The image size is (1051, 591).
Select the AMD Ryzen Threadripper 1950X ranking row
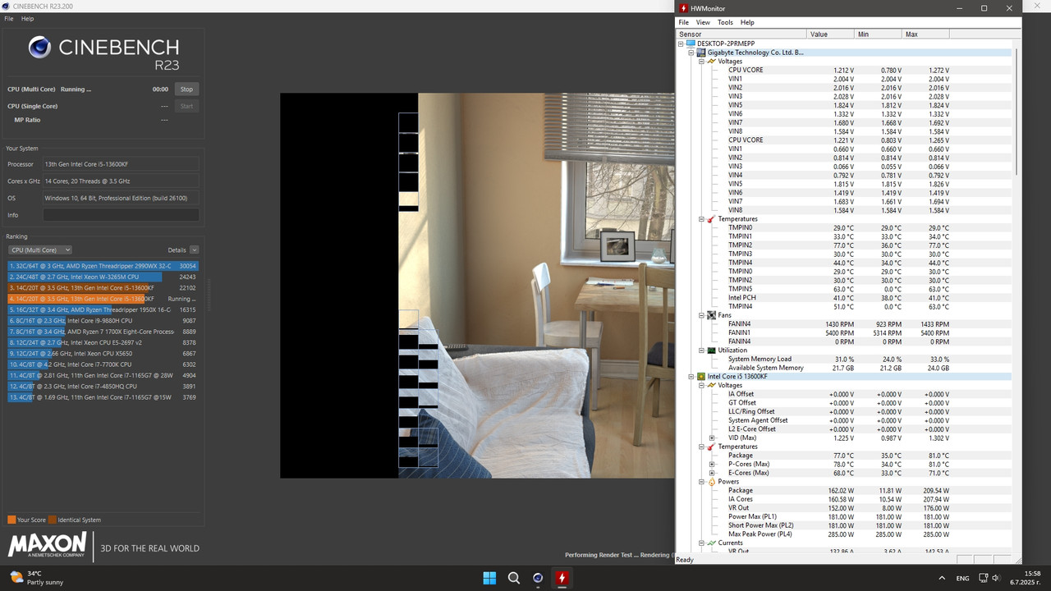click(x=103, y=309)
